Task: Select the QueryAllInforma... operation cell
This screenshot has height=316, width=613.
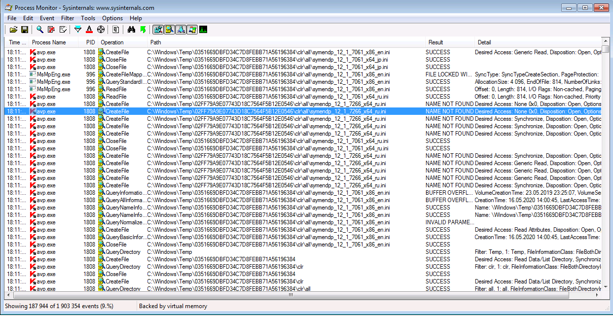Action: [x=122, y=200]
